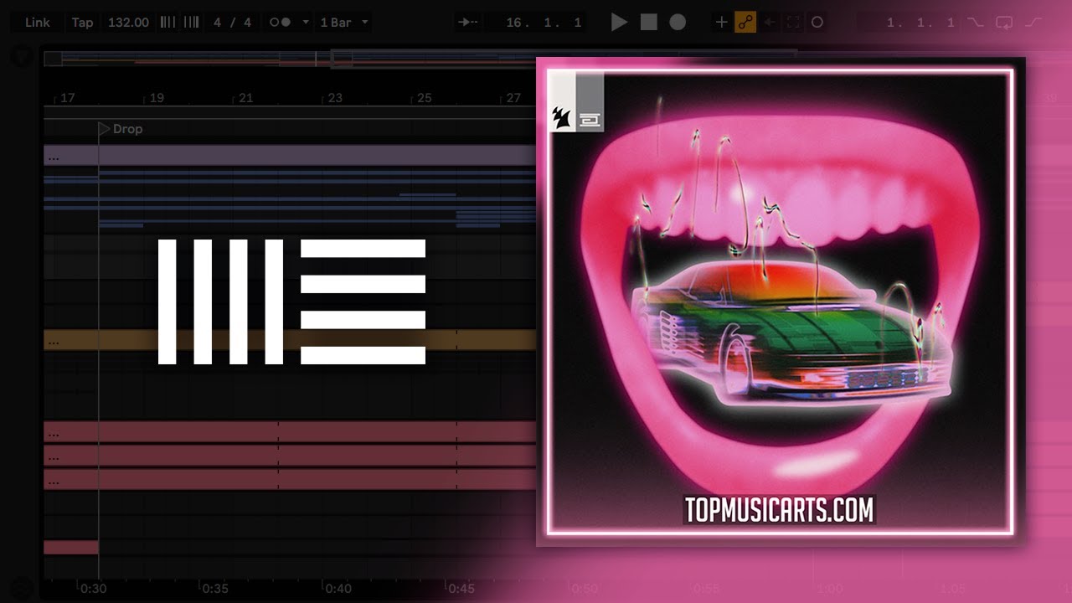Click bar 25 on the beat ruler
1072x603 pixels.
(x=425, y=98)
